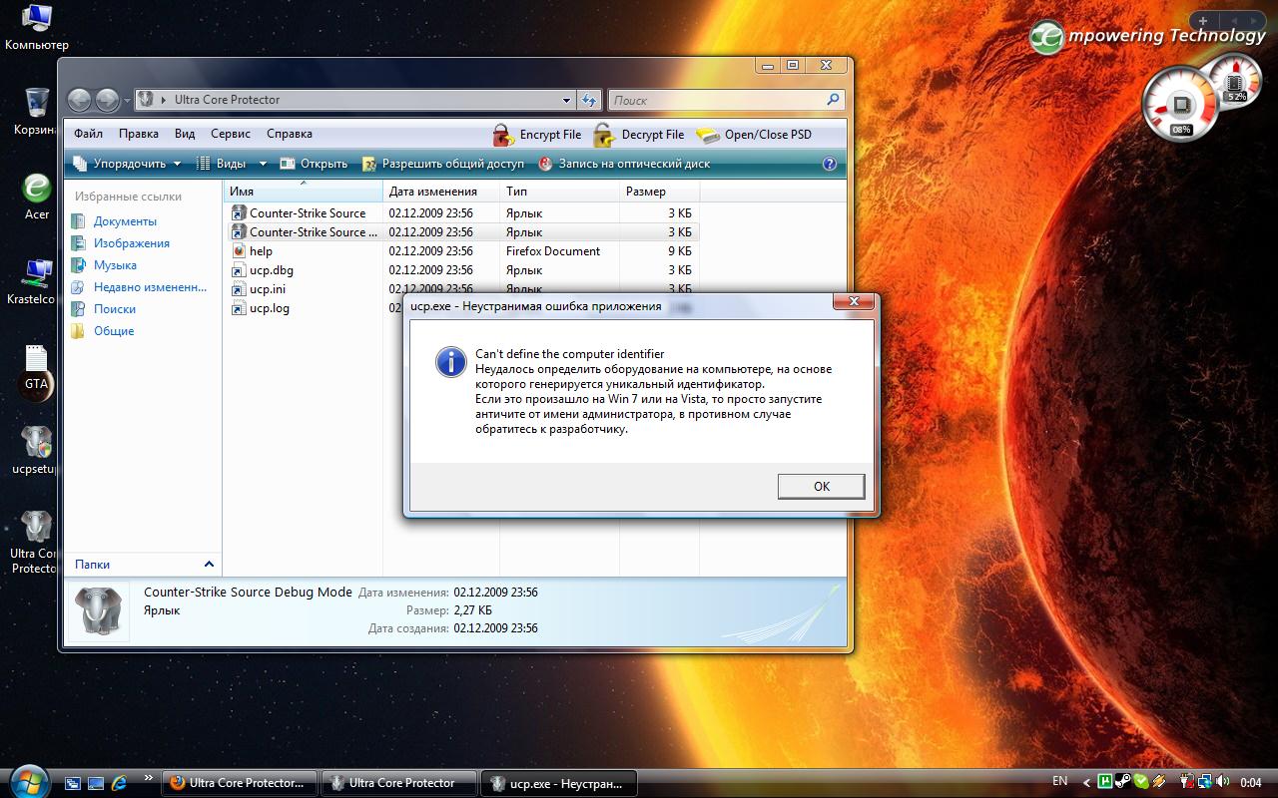Image resolution: width=1278 pixels, height=798 pixels.
Task: Open the Изображения favorite link
Action: pyautogui.click(x=121, y=243)
